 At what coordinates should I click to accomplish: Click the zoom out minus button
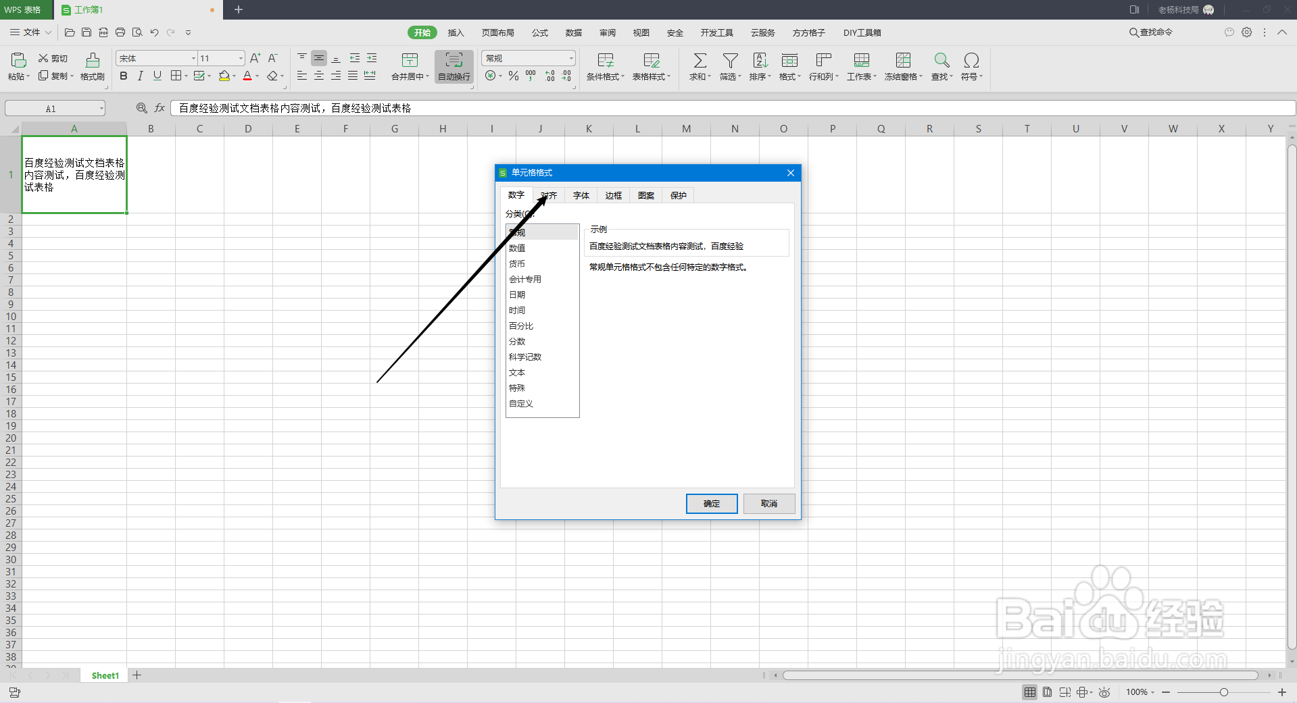pos(1166,692)
